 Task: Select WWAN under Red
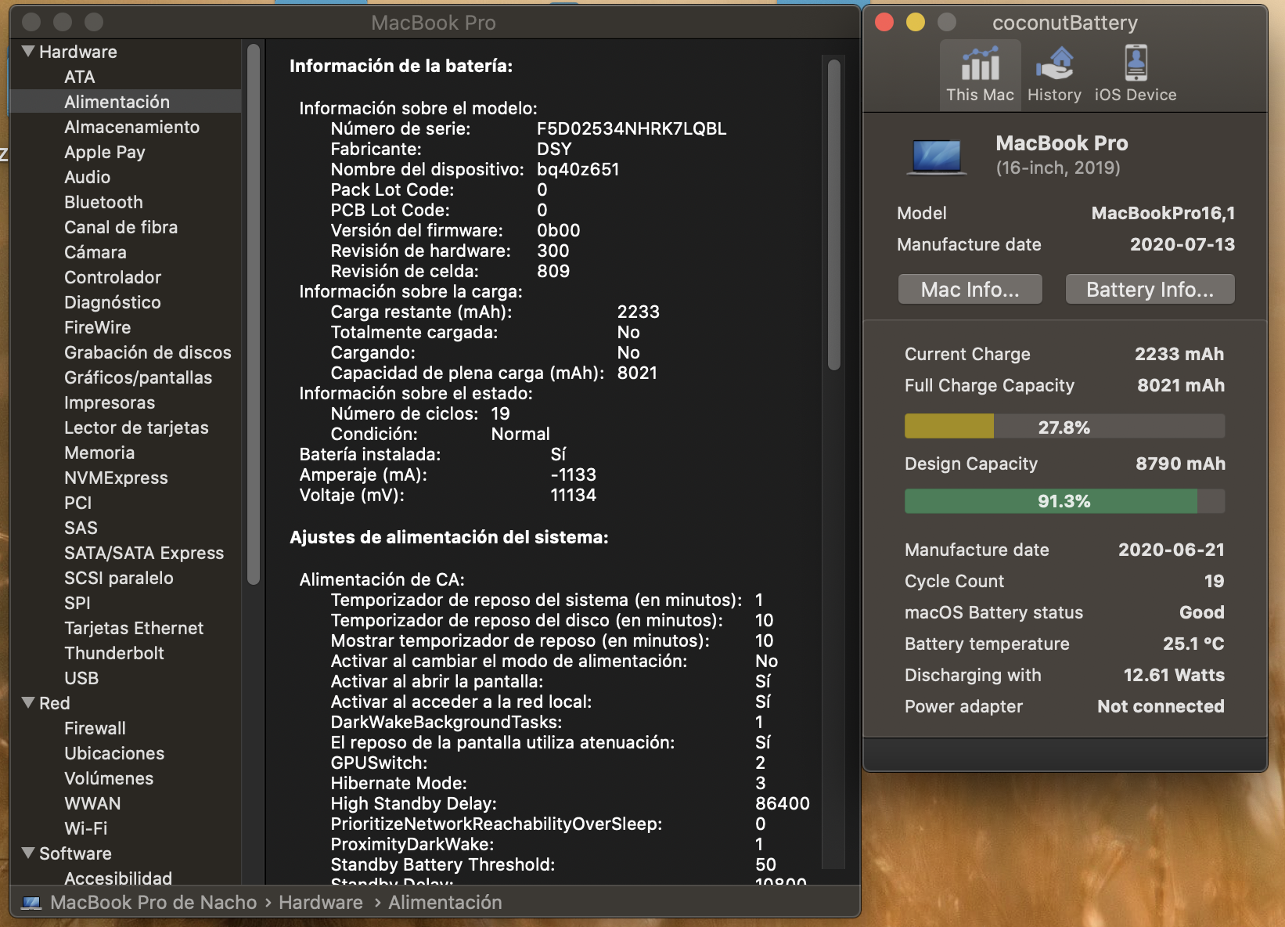pyautogui.click(x=92, y=803)
